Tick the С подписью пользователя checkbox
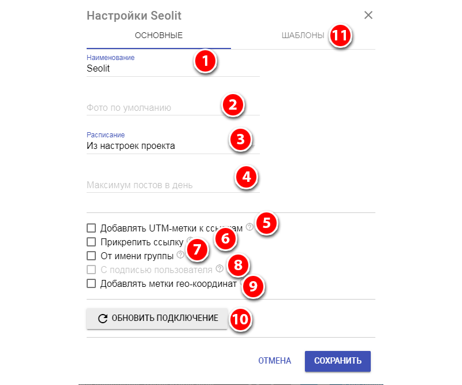Screen dimensions: 462x385 (x=91, y=270)
